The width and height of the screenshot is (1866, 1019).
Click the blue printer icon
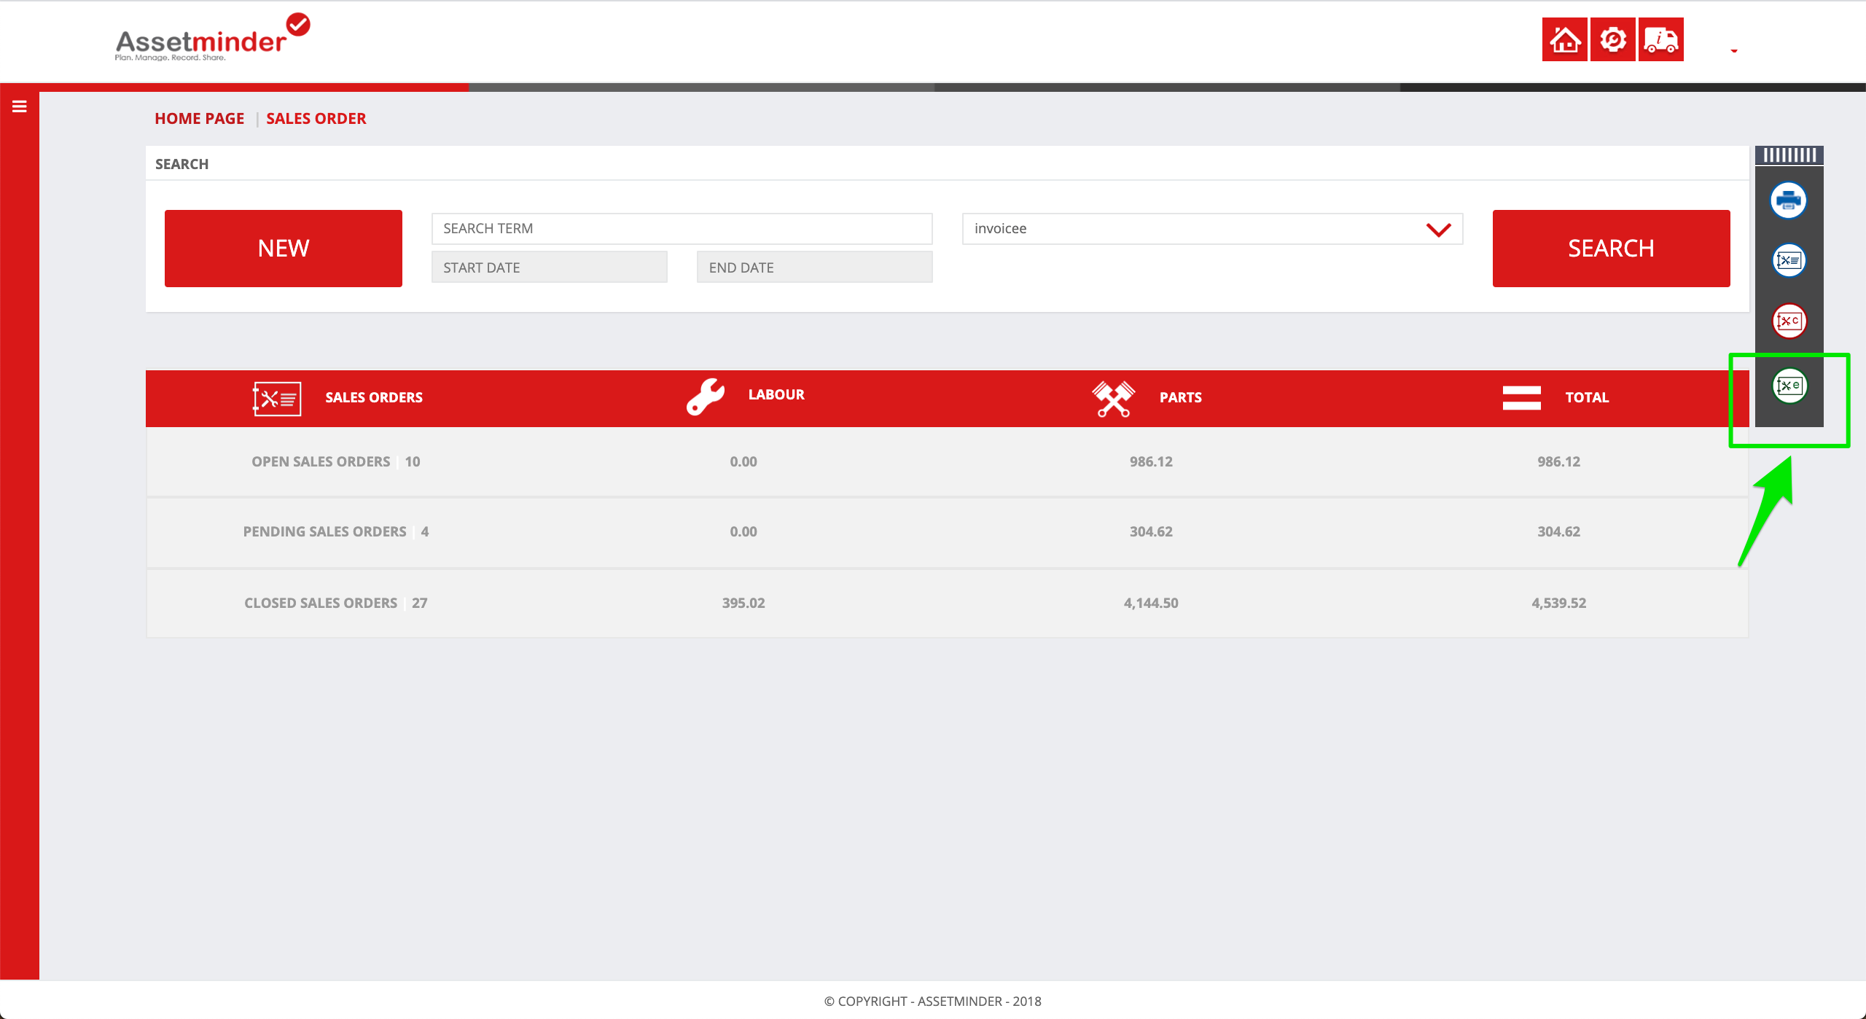point(1789,200)
